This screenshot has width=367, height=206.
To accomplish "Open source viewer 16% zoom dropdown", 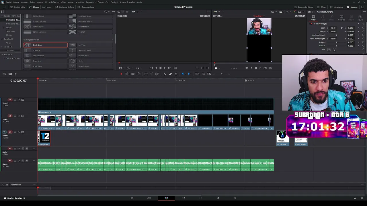I will (x=135, y=12).
